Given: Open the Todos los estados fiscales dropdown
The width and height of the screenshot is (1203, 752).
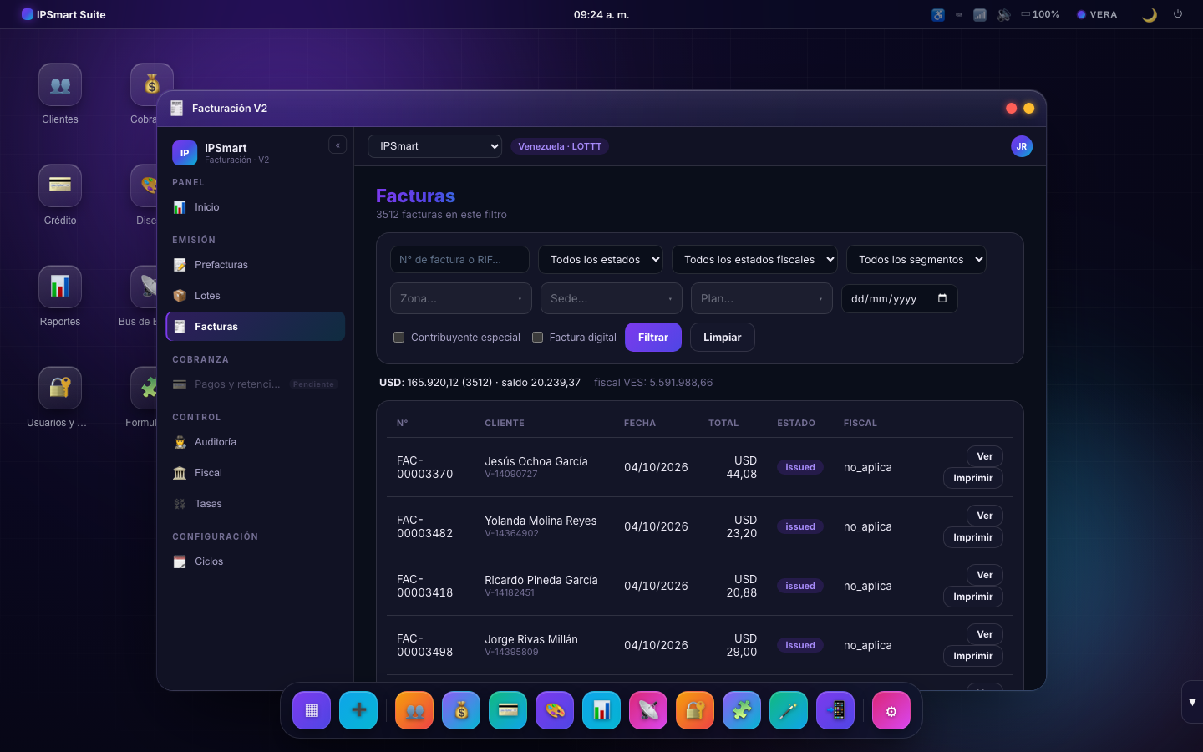Looking at the screenshot, I should (754, 260).
